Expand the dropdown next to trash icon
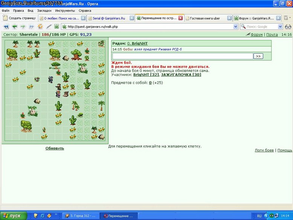293x220 pixels. pyautogui.click(x=290, y=18)
